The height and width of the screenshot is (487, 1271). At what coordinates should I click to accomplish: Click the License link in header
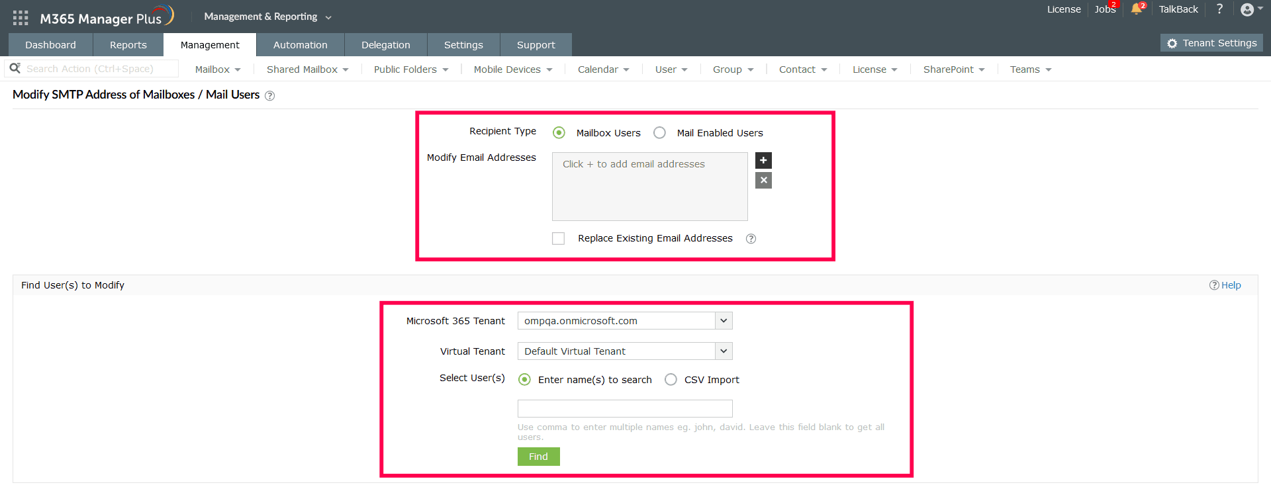coord(1064,9)
